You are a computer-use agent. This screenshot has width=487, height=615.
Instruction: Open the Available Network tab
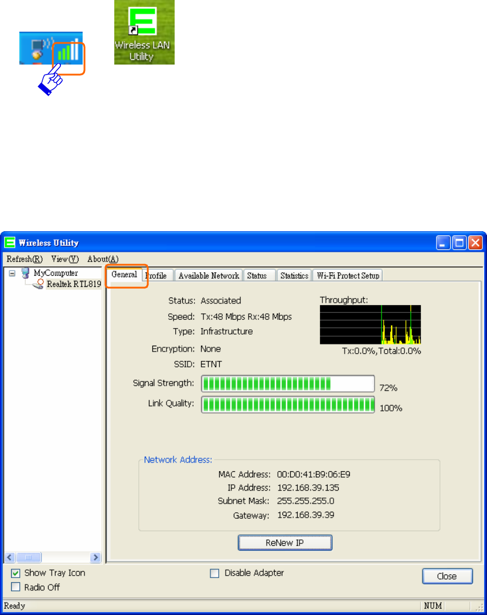click(x=209, y=276)
